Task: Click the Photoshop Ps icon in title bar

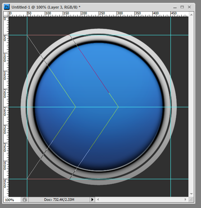Action: [7, 7]
